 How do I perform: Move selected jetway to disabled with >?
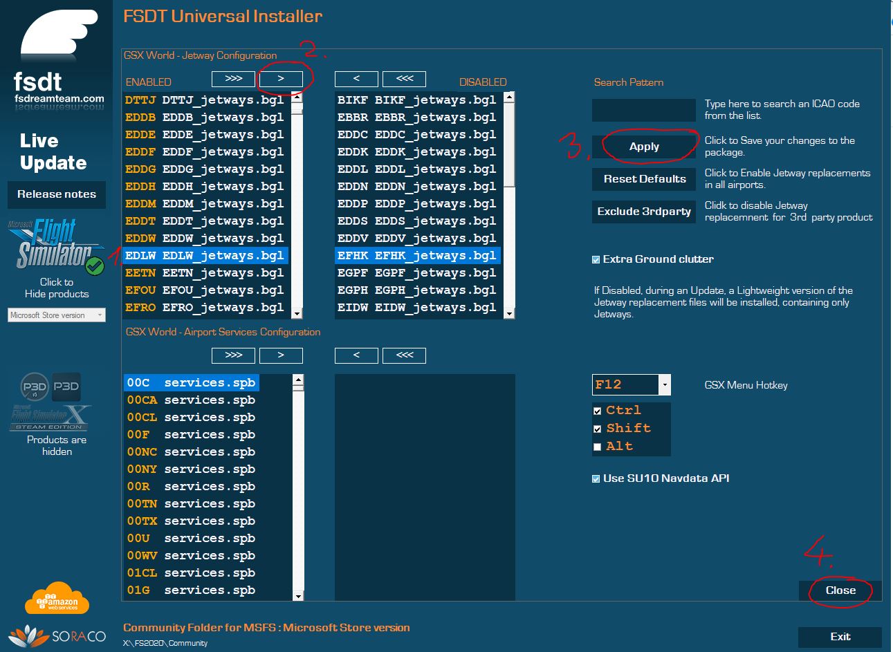tap(281, 79)
